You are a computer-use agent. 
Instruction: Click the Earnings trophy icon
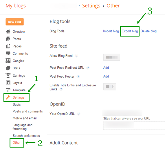(x=8, y=75)
